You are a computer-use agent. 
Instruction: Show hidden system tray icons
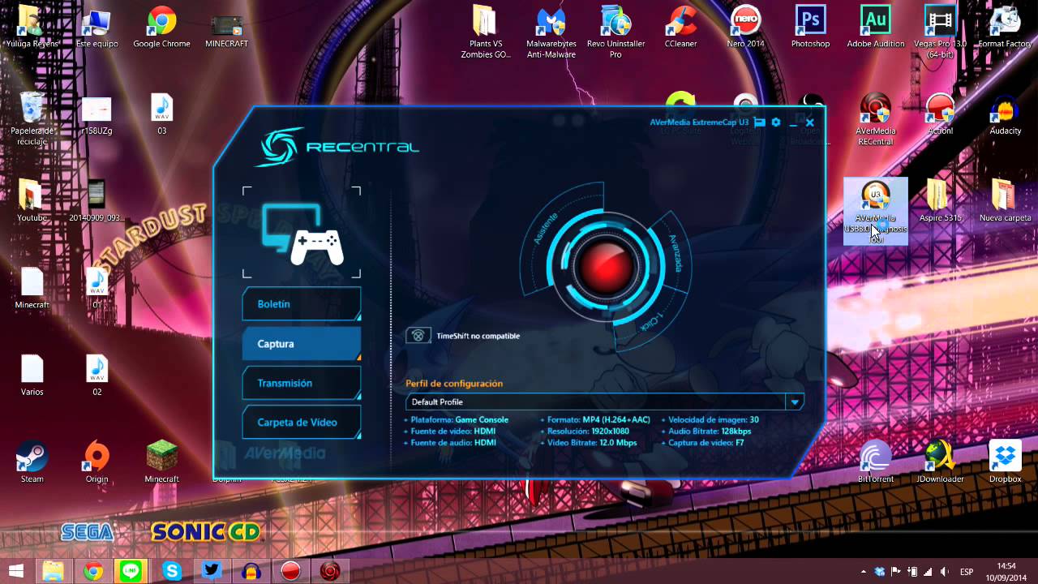[863, 571]
